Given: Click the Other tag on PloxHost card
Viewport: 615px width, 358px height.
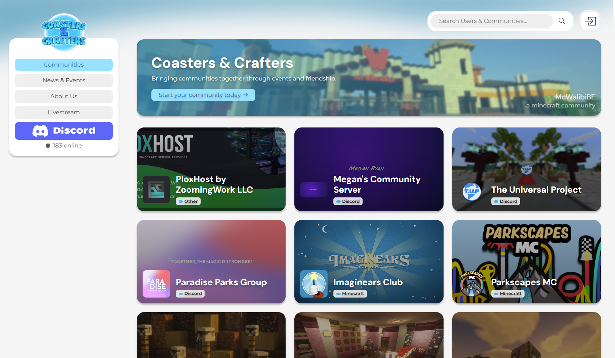Looking at the screenshot, I should (188, 201).
